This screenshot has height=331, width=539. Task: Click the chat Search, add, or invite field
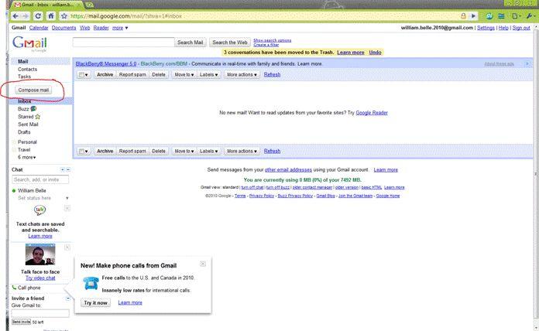(41, 179)
